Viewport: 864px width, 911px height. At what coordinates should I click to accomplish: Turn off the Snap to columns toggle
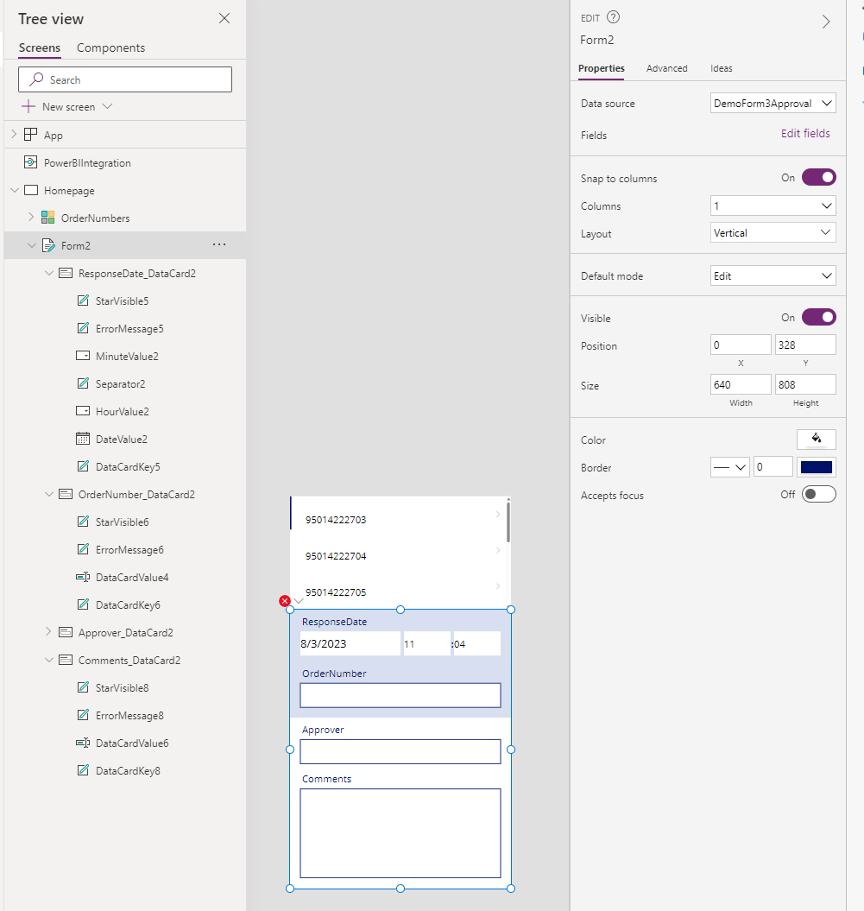pos(818,177)
